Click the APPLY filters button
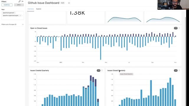 click(19, 5)
